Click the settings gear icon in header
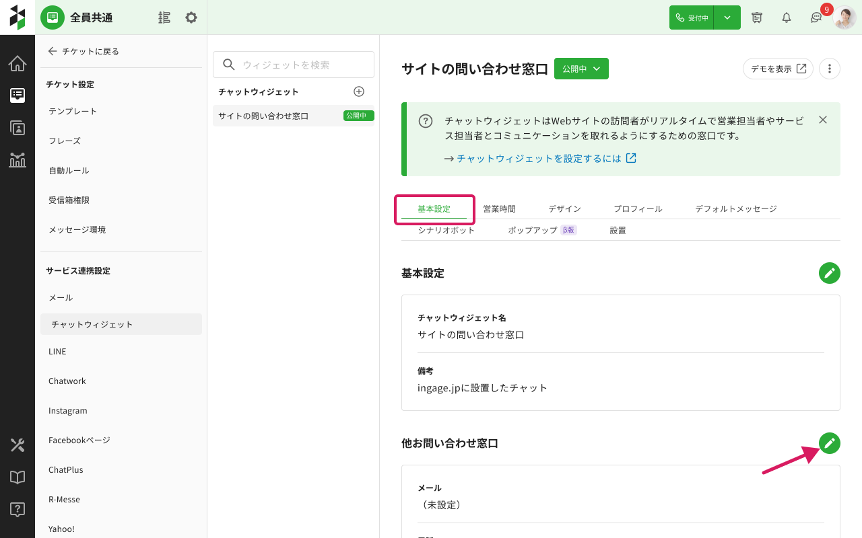Viewport: 862px width, 538px height. tap(191, 17)
